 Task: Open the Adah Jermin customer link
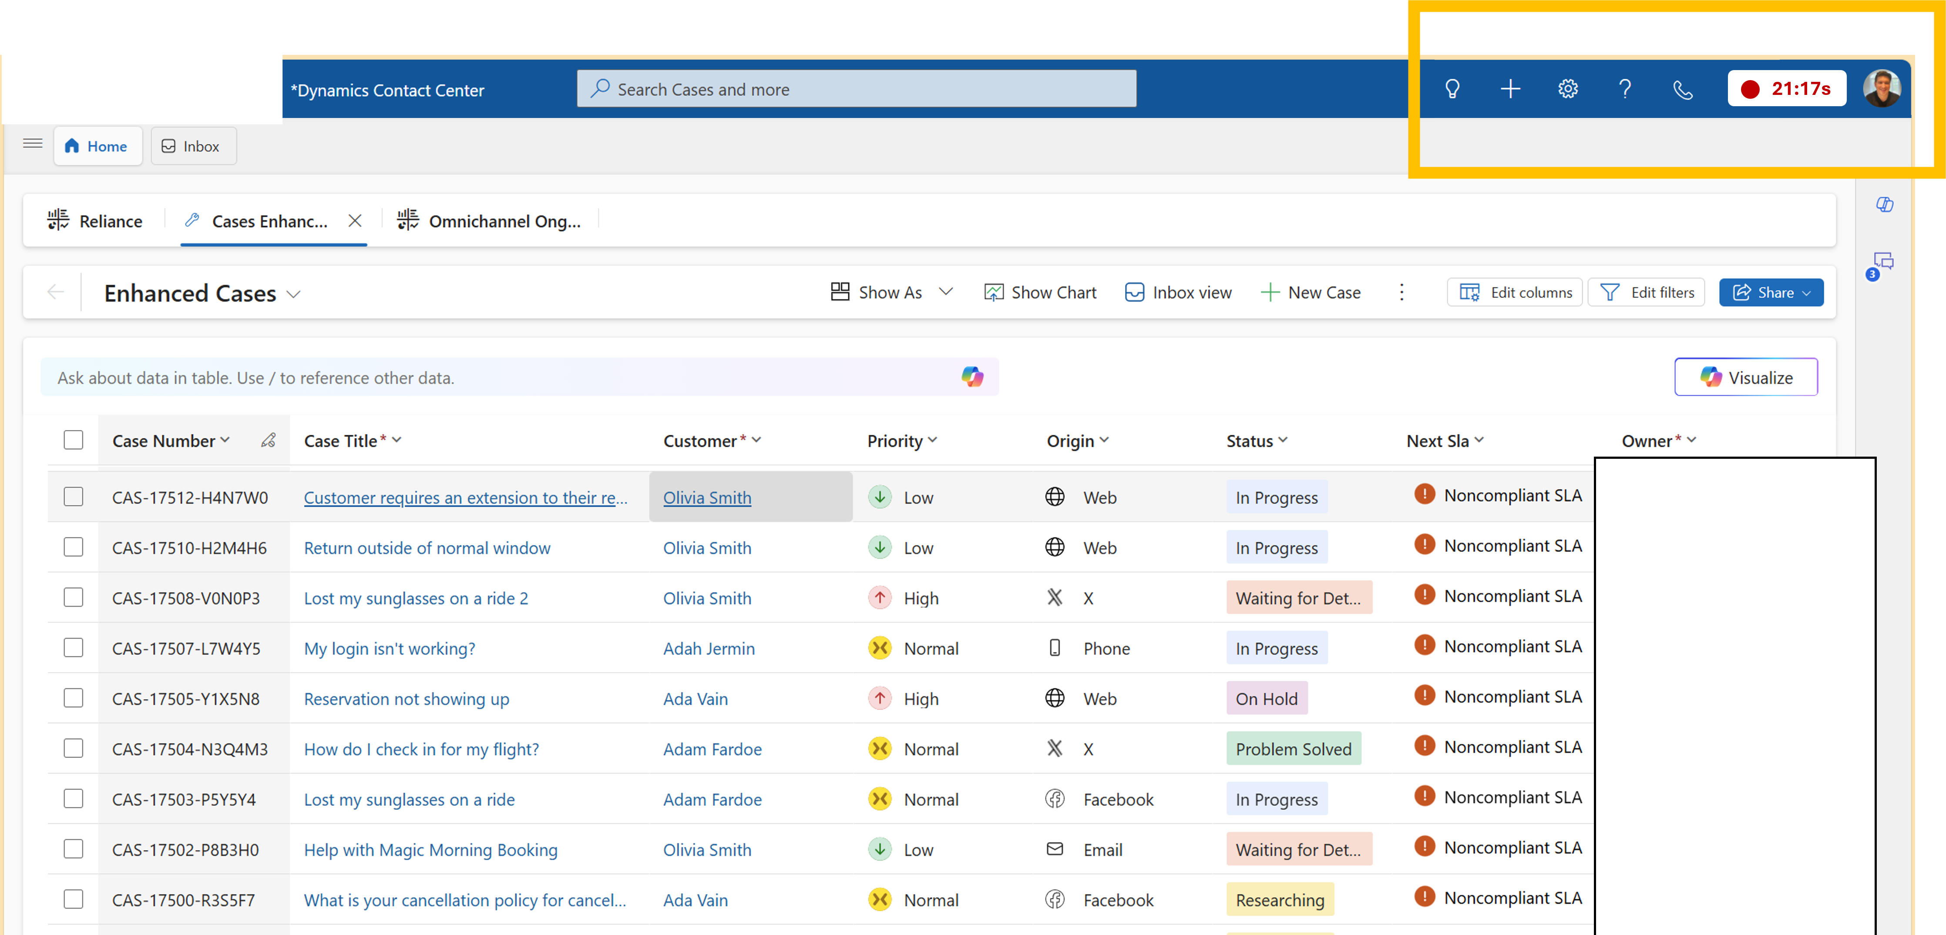click(709, 648)
